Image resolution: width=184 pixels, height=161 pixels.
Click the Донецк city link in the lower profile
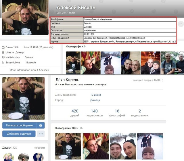point(95,100)
